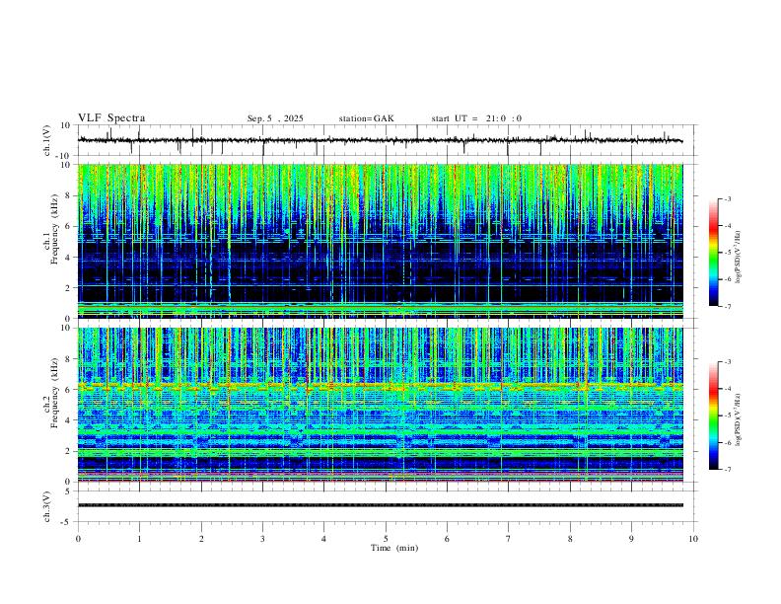Click the time axis tick label "9"
This screenshot has width=781, height=604.
coord(631,539)
